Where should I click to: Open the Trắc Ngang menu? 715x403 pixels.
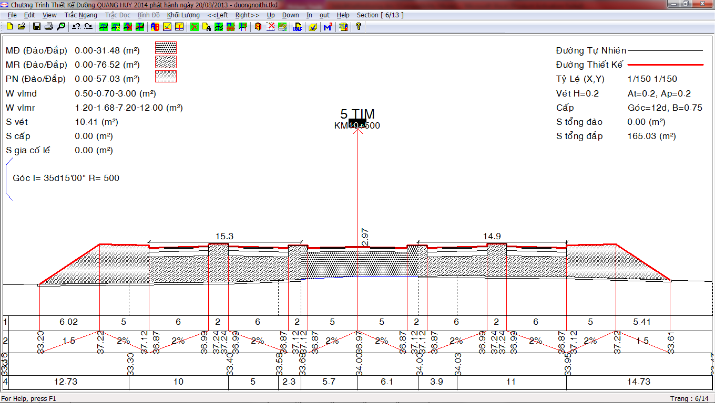pyautogui.click(x=81, y=15)
